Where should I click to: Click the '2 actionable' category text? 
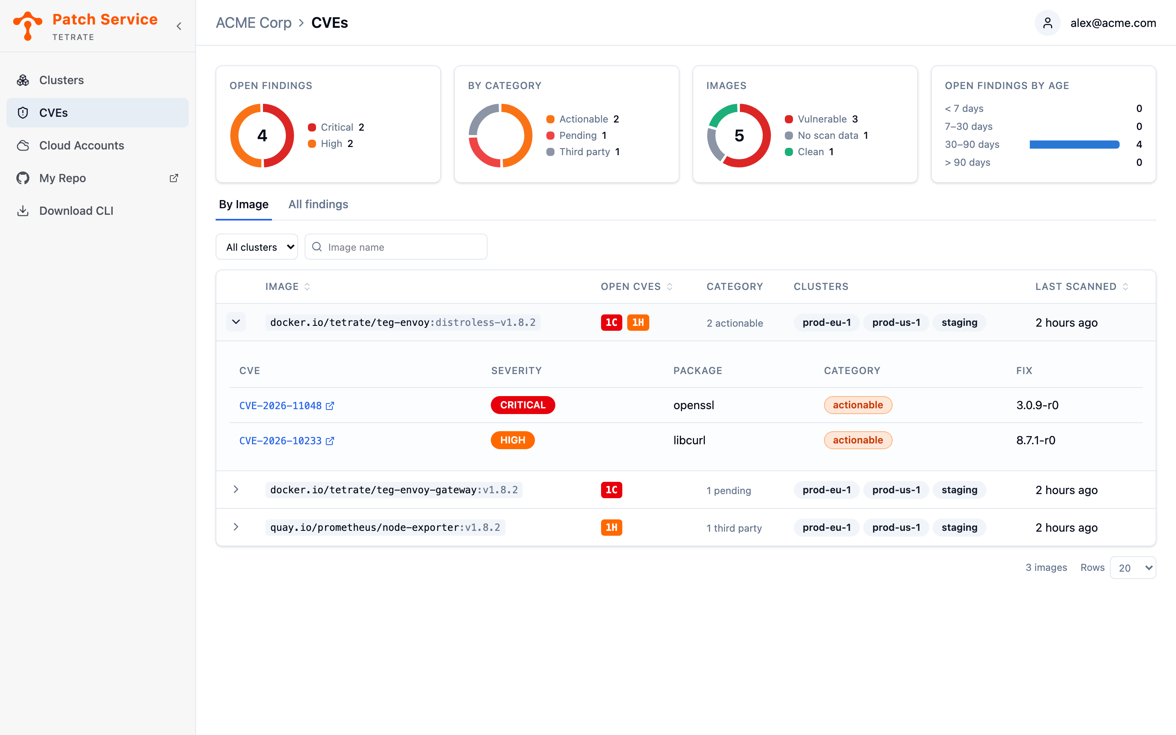735,323
